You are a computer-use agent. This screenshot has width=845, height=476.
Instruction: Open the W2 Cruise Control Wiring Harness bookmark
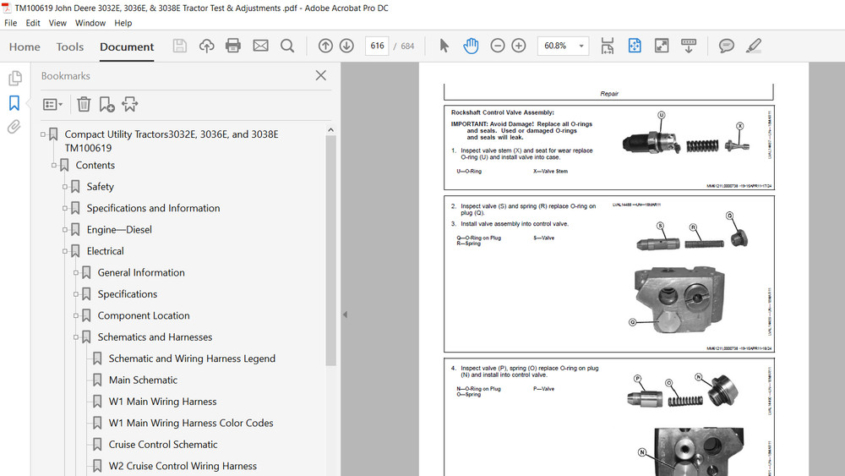pyautogui.click(x=183, y=466)
